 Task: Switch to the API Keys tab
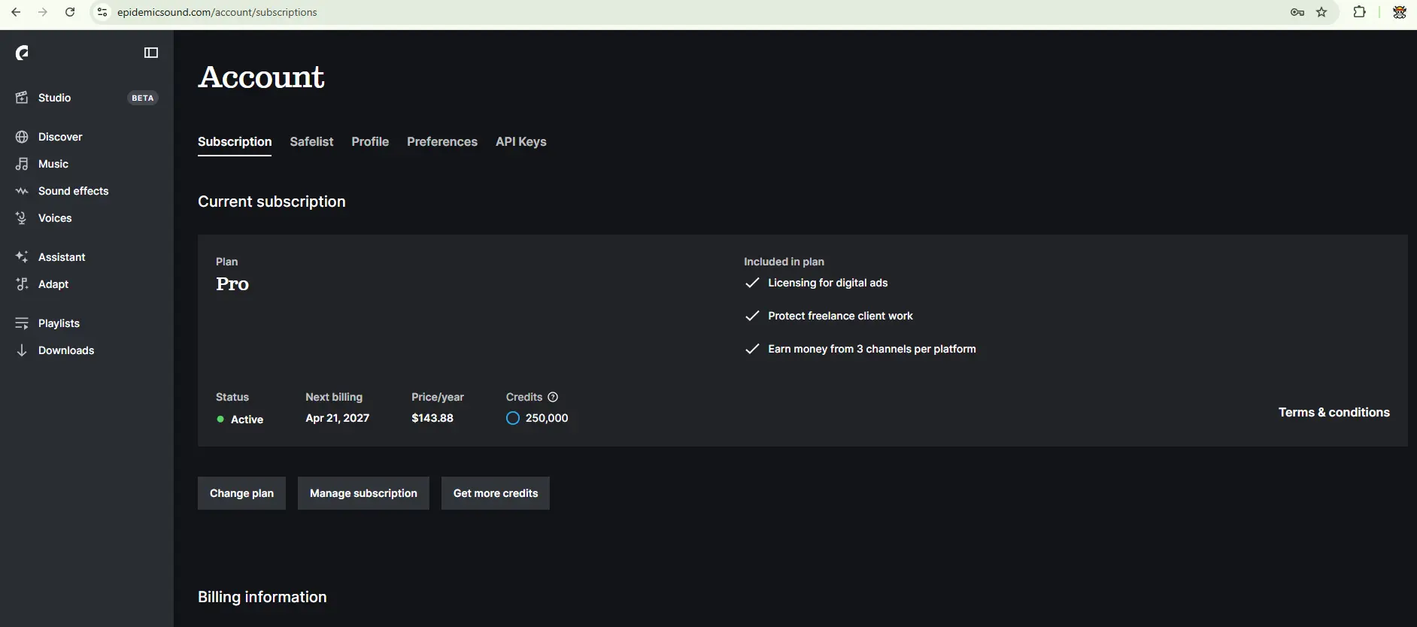tap(521, 141)
